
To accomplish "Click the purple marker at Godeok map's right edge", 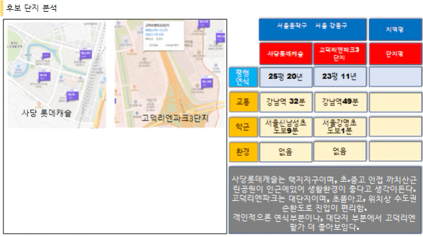I will [x=220, y=37].
